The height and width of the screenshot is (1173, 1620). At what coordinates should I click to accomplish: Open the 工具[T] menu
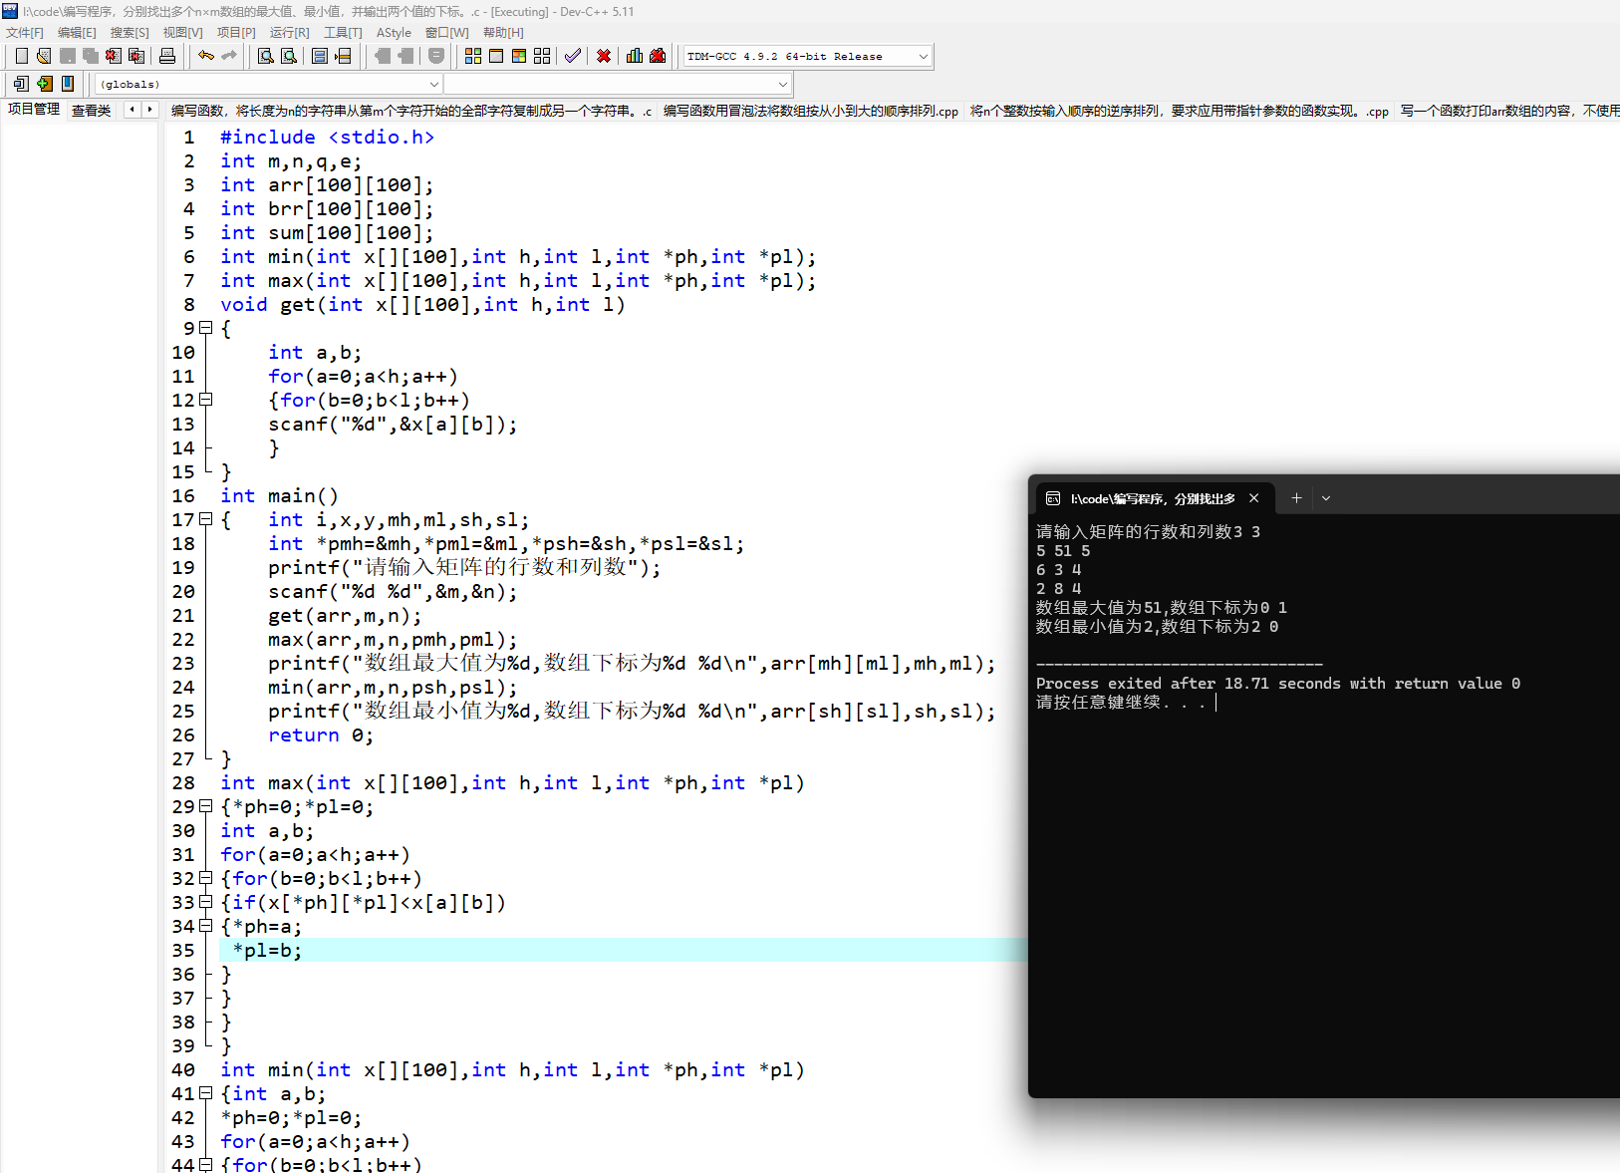click(343, 33)
